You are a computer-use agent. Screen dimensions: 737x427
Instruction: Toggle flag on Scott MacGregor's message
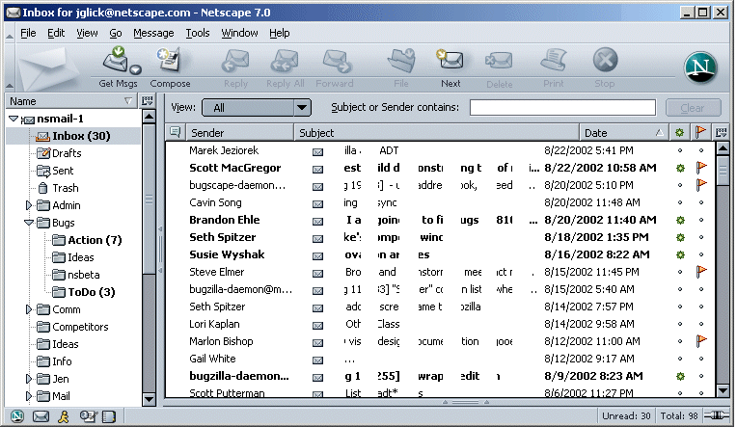pos(701,168)
